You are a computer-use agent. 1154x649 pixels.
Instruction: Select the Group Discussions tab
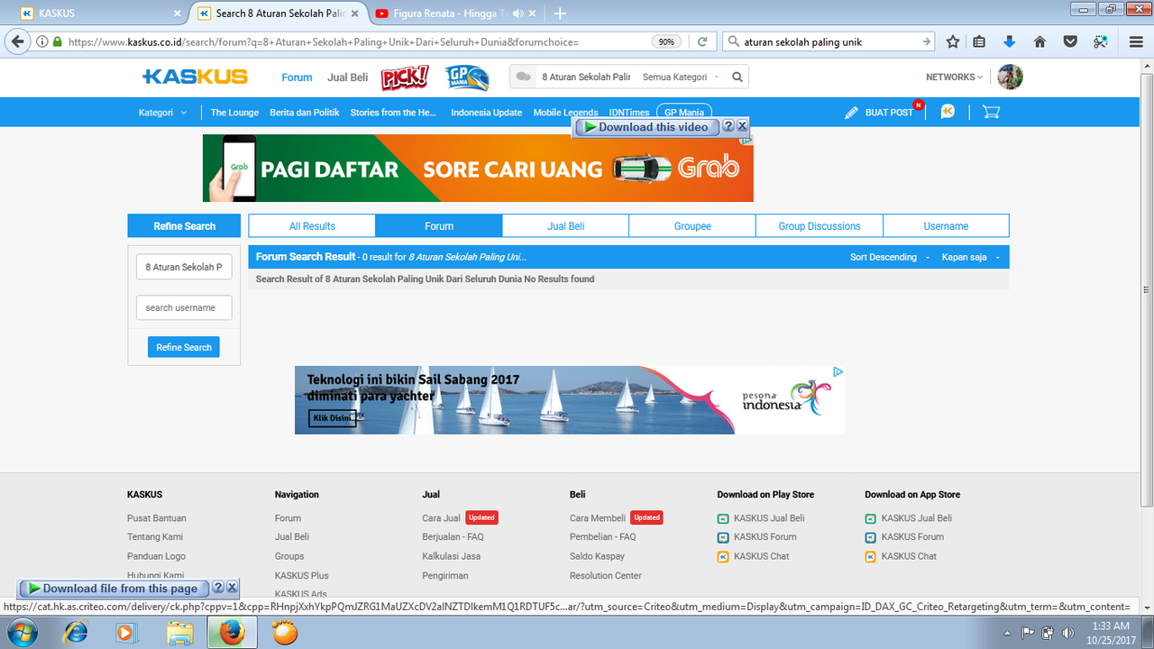820,226
